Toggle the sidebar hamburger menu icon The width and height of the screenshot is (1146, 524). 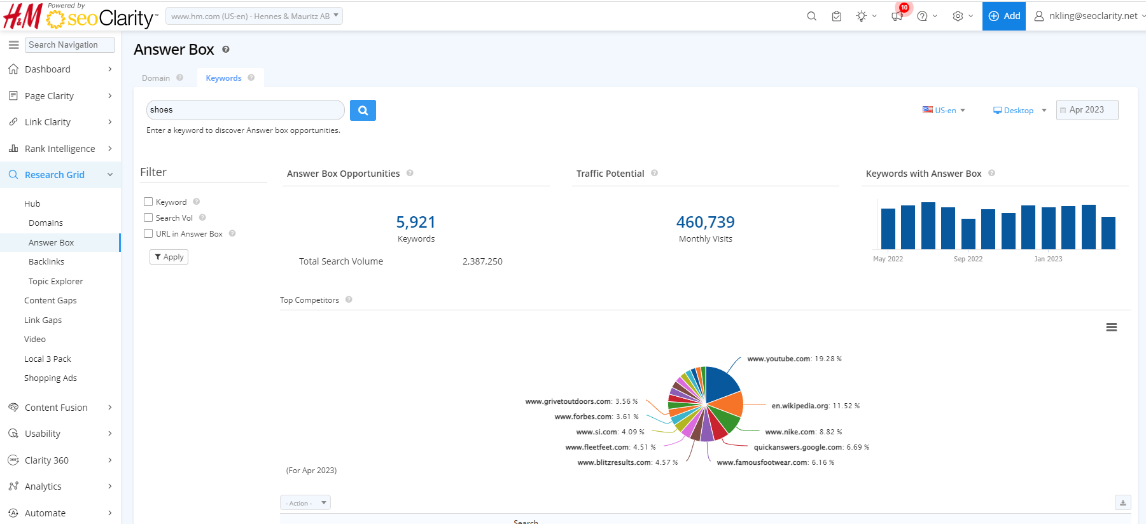13,45
